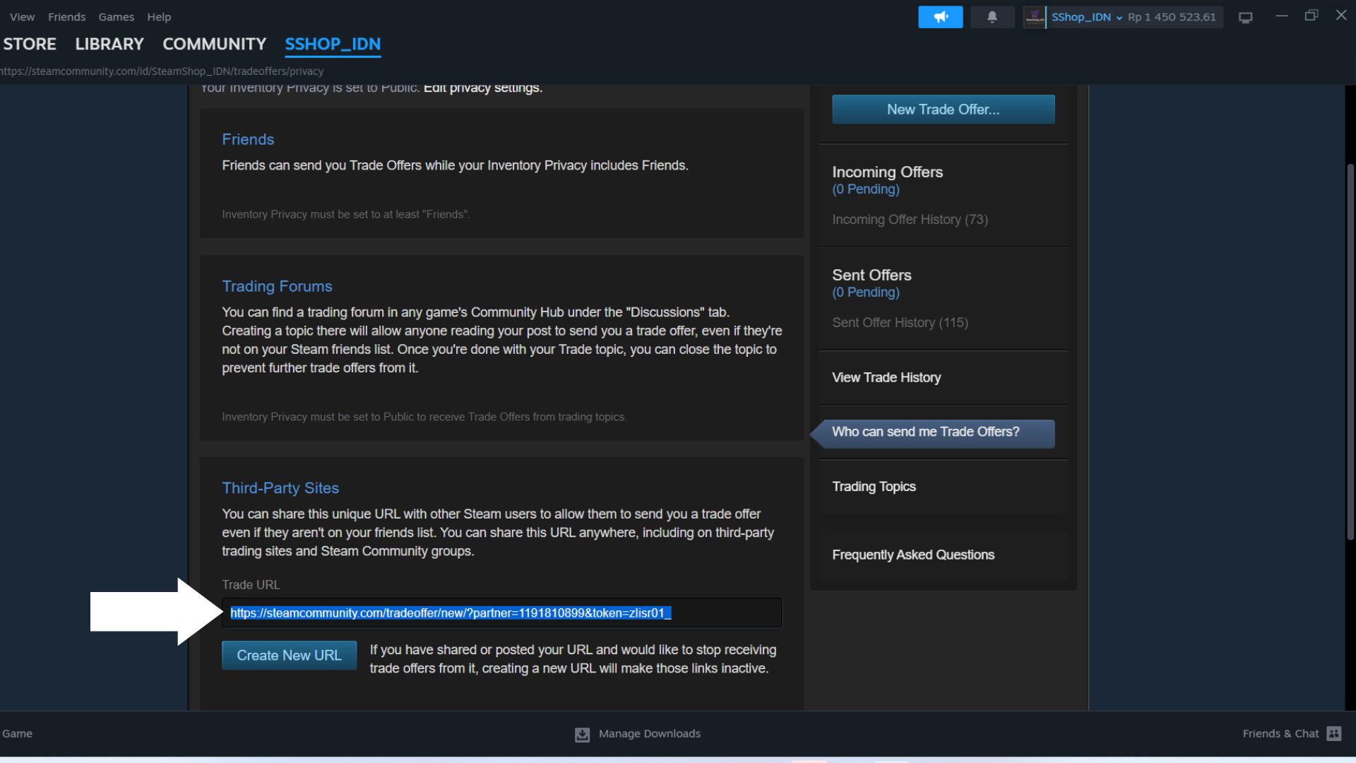Image resolution: width=1356 pixels, height=763 pixels.
Task: Expand the SShop_IDN account dropdown
Action: click(1119, 18)
